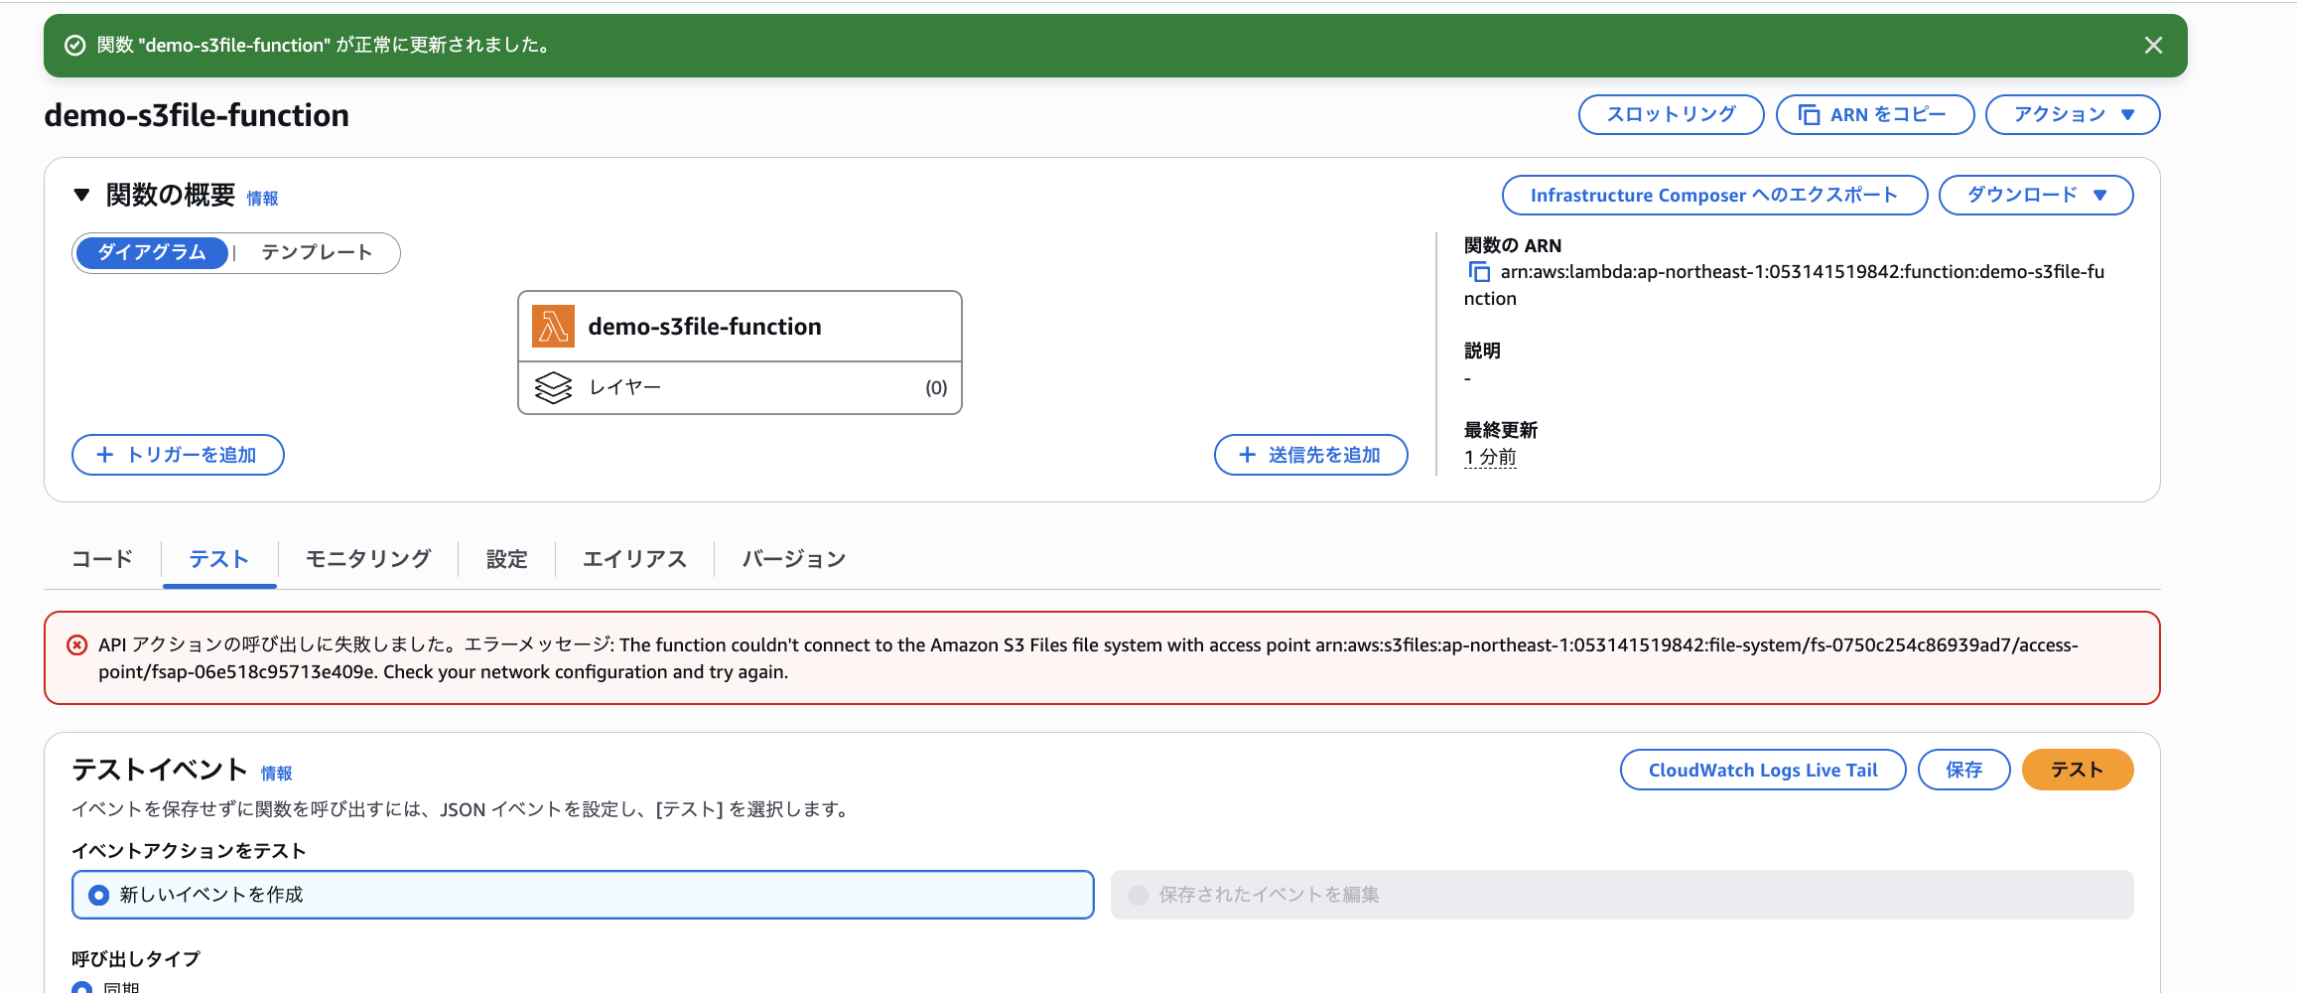Viewport: 2297px width, 993px height.
Task: Click the error icon in the red alert
Action: [x=76, y=645]
